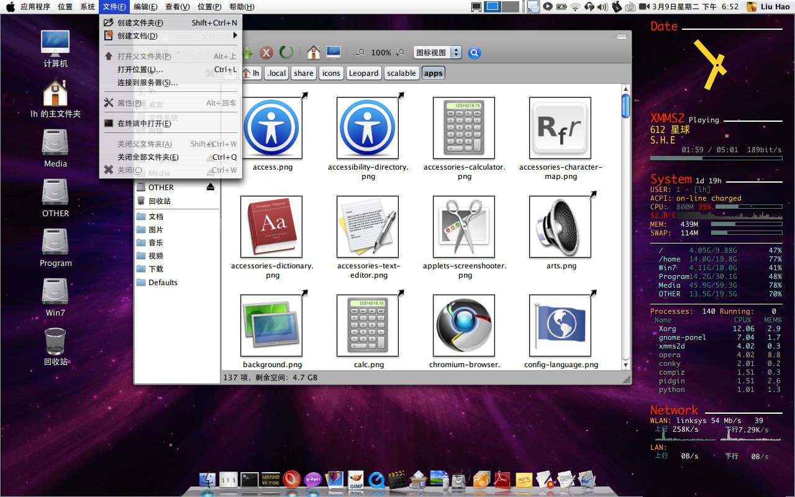Expand the 创建文档 submenu

click(x=171, y=36)
